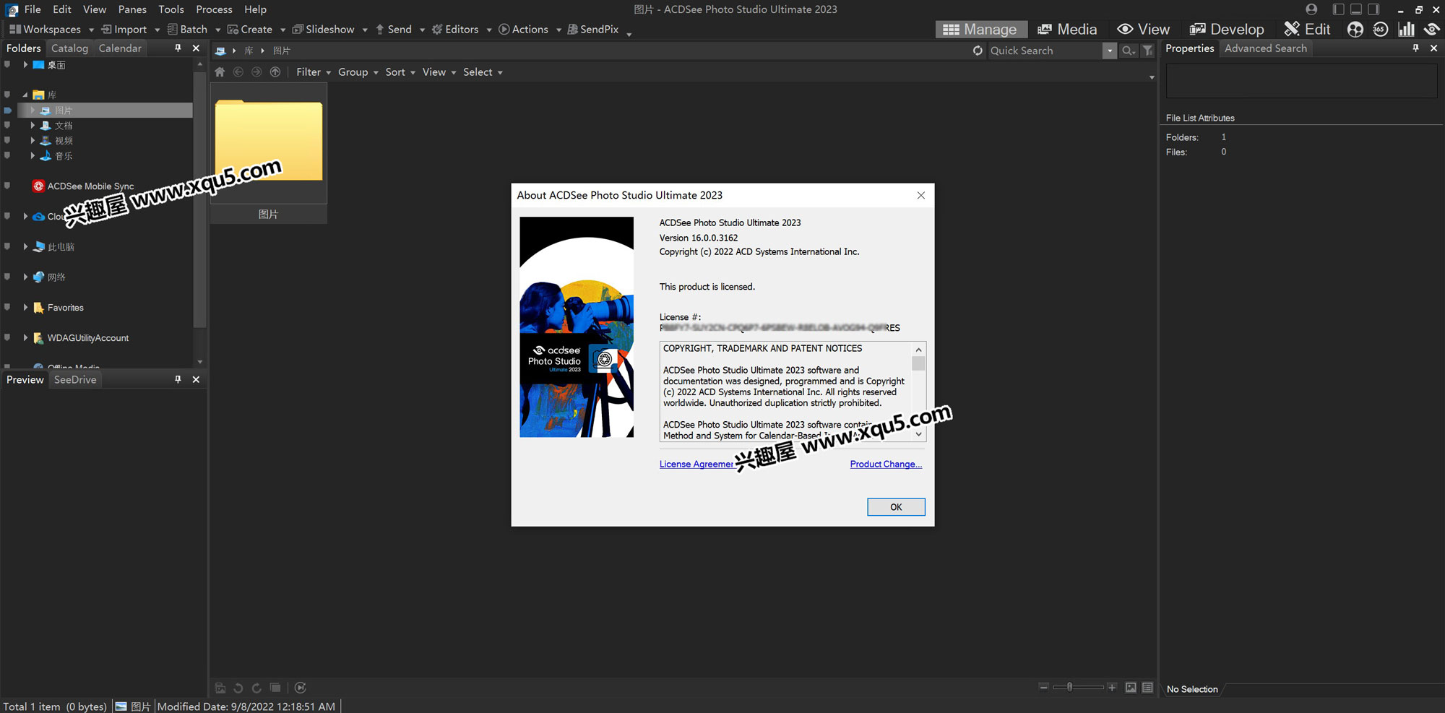Open the Filter dropdown
Viewport: 1445px width, 713px height.
coord(314,72)
